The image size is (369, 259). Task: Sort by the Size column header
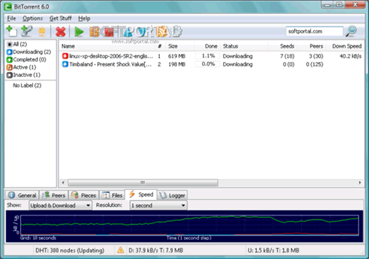coord(180,46)
